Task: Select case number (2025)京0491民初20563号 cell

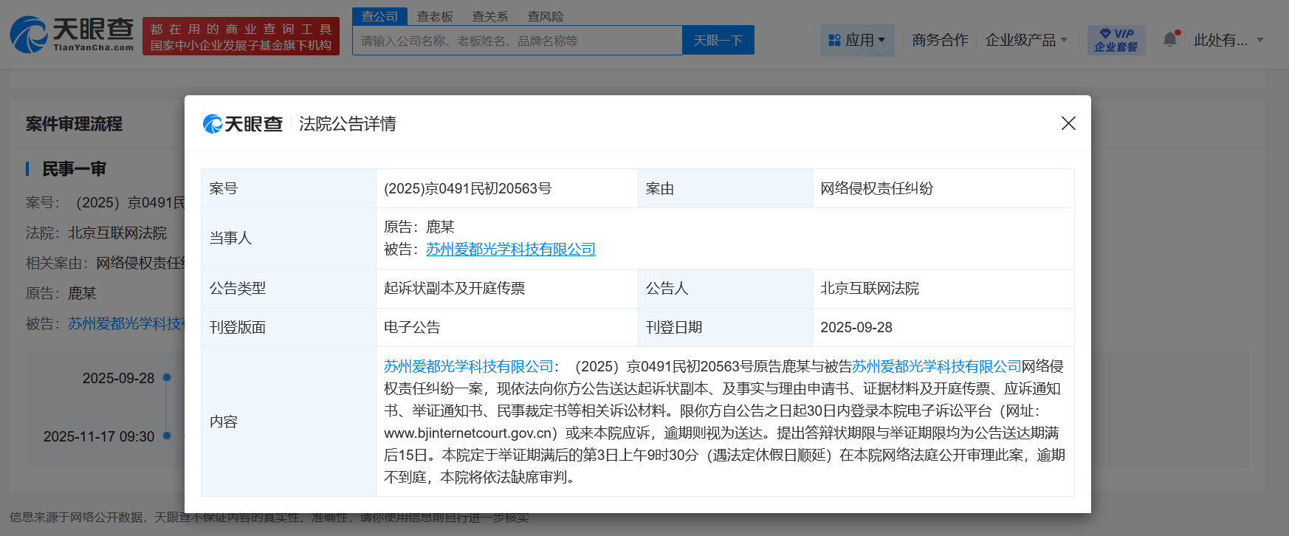Action: (507, 188)
